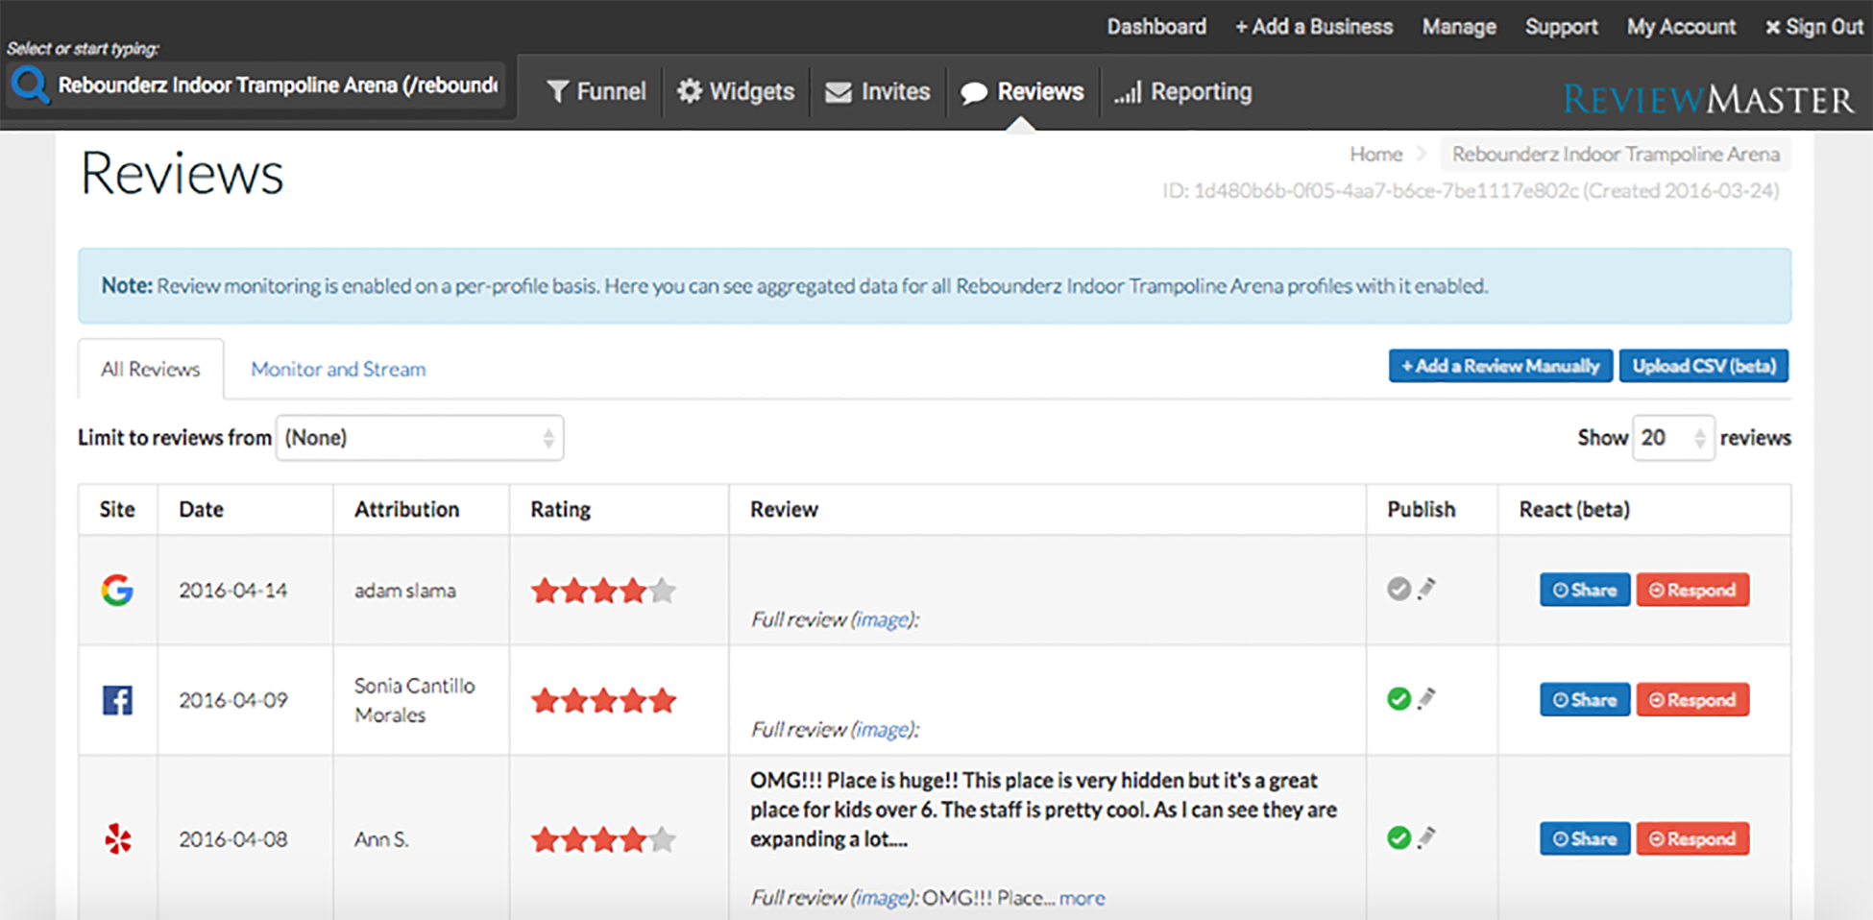Open Widgets via the gear icon
Viewport: 1873px width, 920px height.
coord(690,91)
